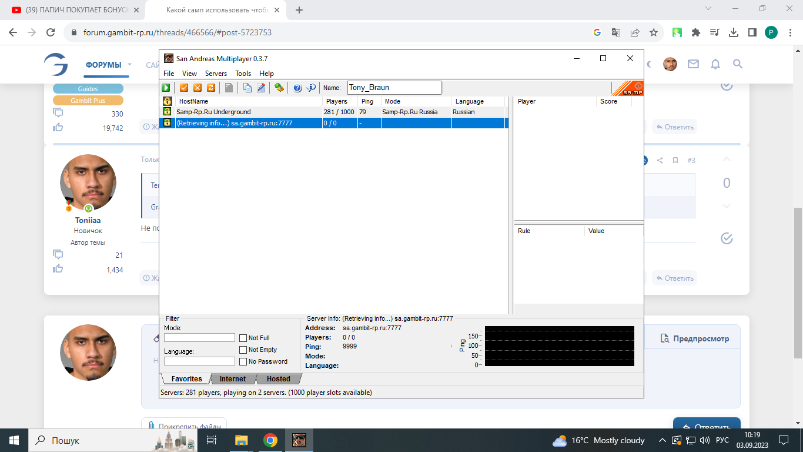Screen dimensions: 803x452
Task: Click the Copy Server Info icon
Action: 247,88
